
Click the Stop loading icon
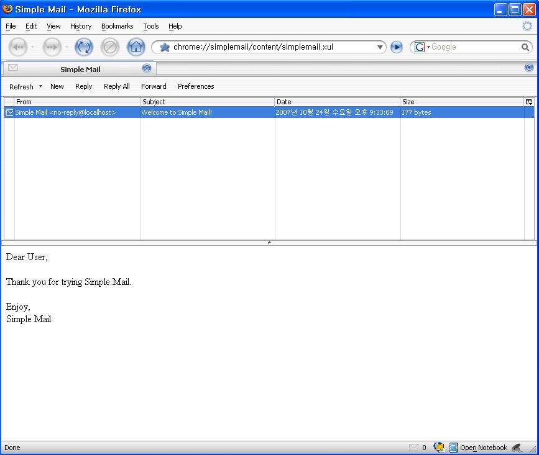pyautogui.click(x=110, y=47)
